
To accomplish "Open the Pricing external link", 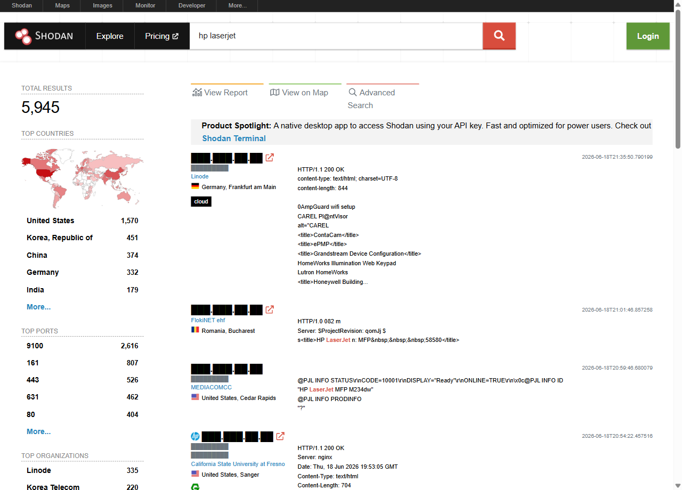I will click(162, 36).
